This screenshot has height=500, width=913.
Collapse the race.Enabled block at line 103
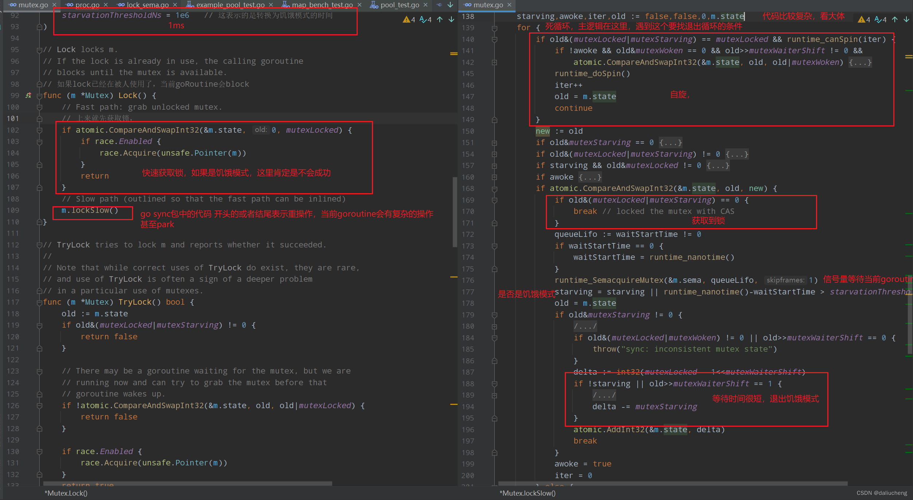(x=39, y=141)
